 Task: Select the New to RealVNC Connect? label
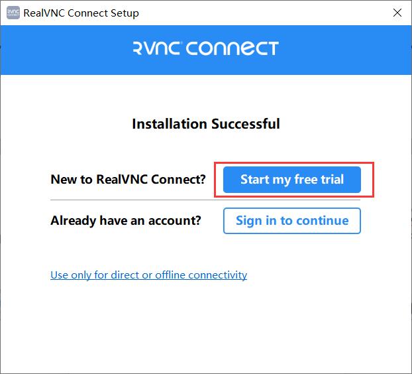click(128, 179)
